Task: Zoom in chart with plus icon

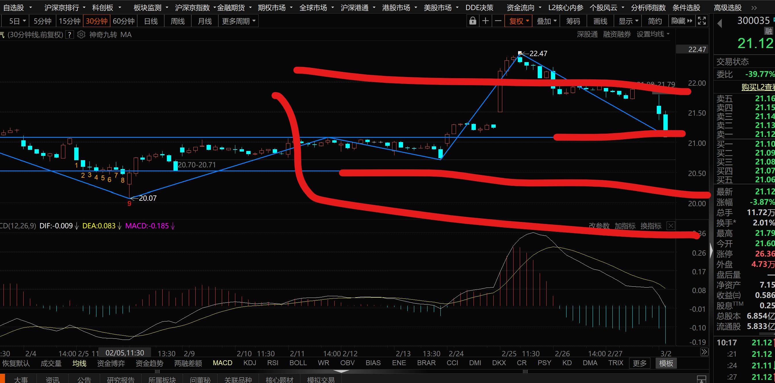Action: pos(485,21)
